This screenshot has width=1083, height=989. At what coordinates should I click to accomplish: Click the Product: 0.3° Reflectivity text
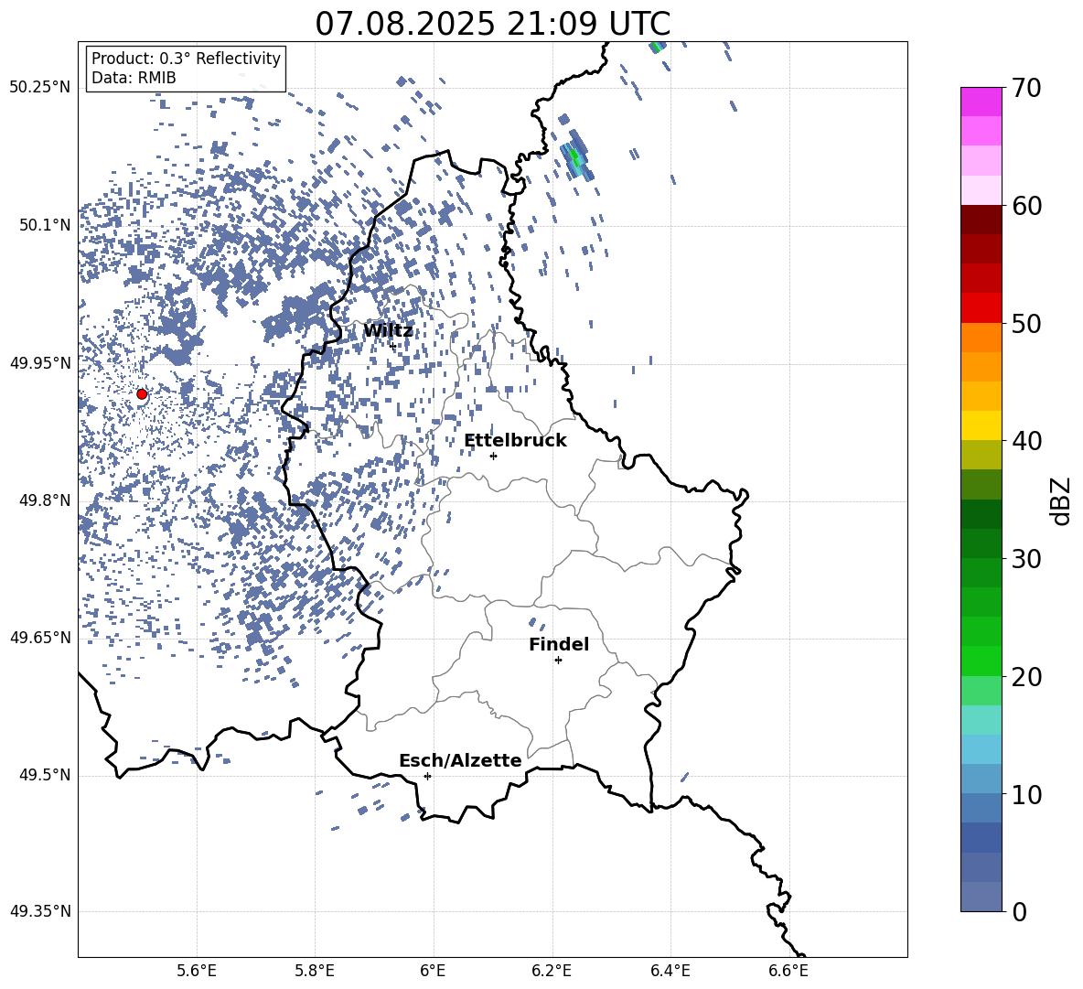click(186, 58)
